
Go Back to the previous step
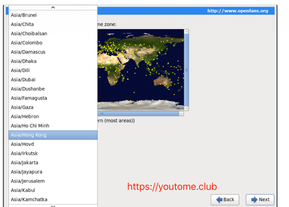[225, 200]
